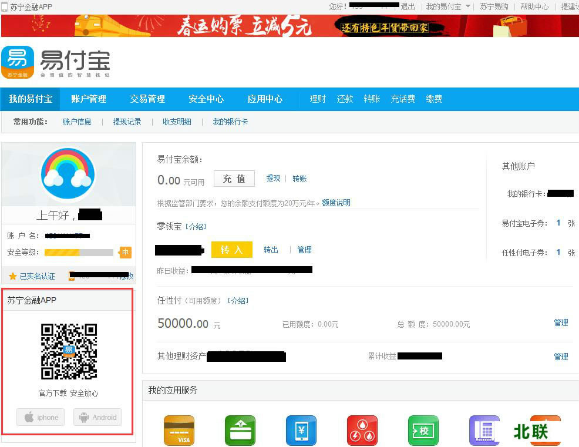Switch to the 账户管理 tab

pos(89,99)
